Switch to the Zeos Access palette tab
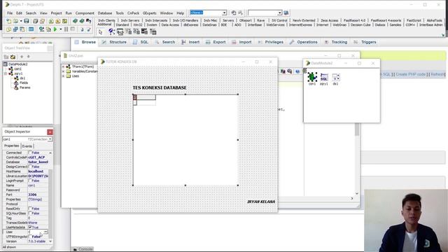This screenshot has width=448, height=252. 329,20
